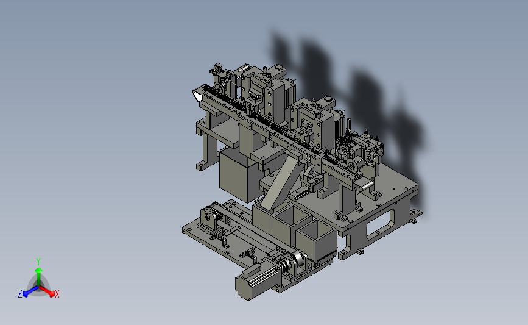Click the red X axis of the orientation triad

47,291
